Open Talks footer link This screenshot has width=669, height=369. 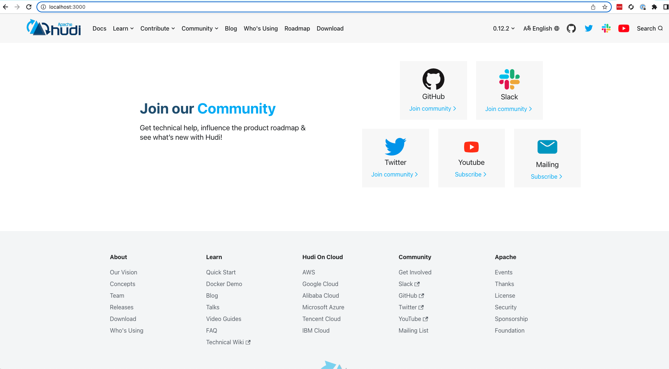click(213, 307)
